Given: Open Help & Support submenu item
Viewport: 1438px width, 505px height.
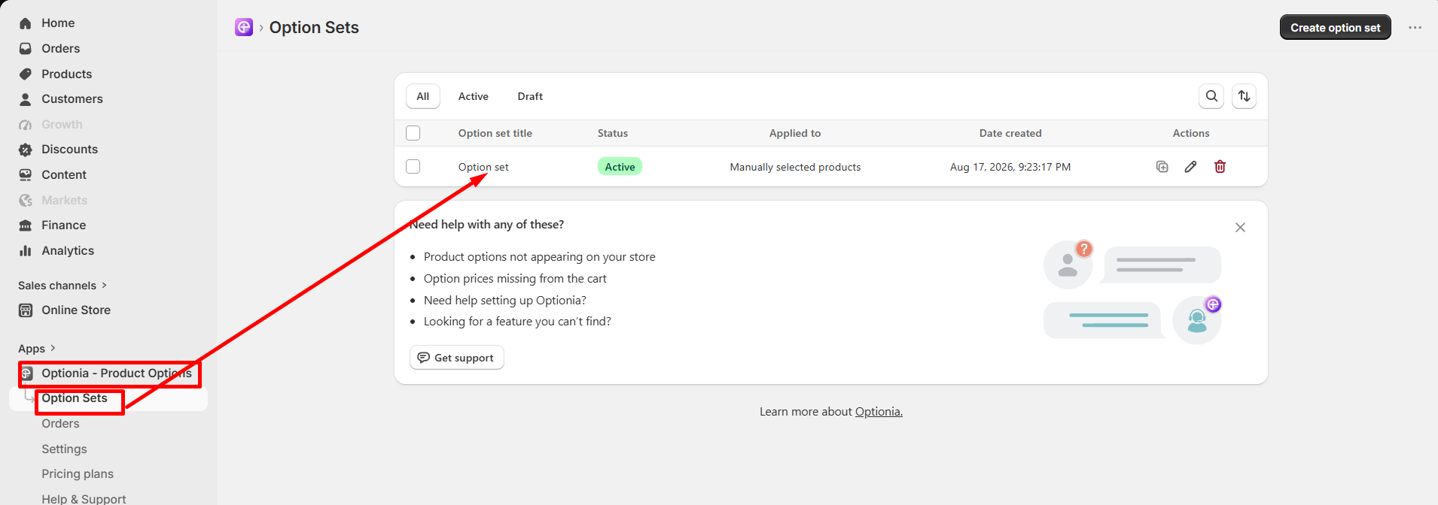Looking at the screenshot, I should tap(84, 499).
